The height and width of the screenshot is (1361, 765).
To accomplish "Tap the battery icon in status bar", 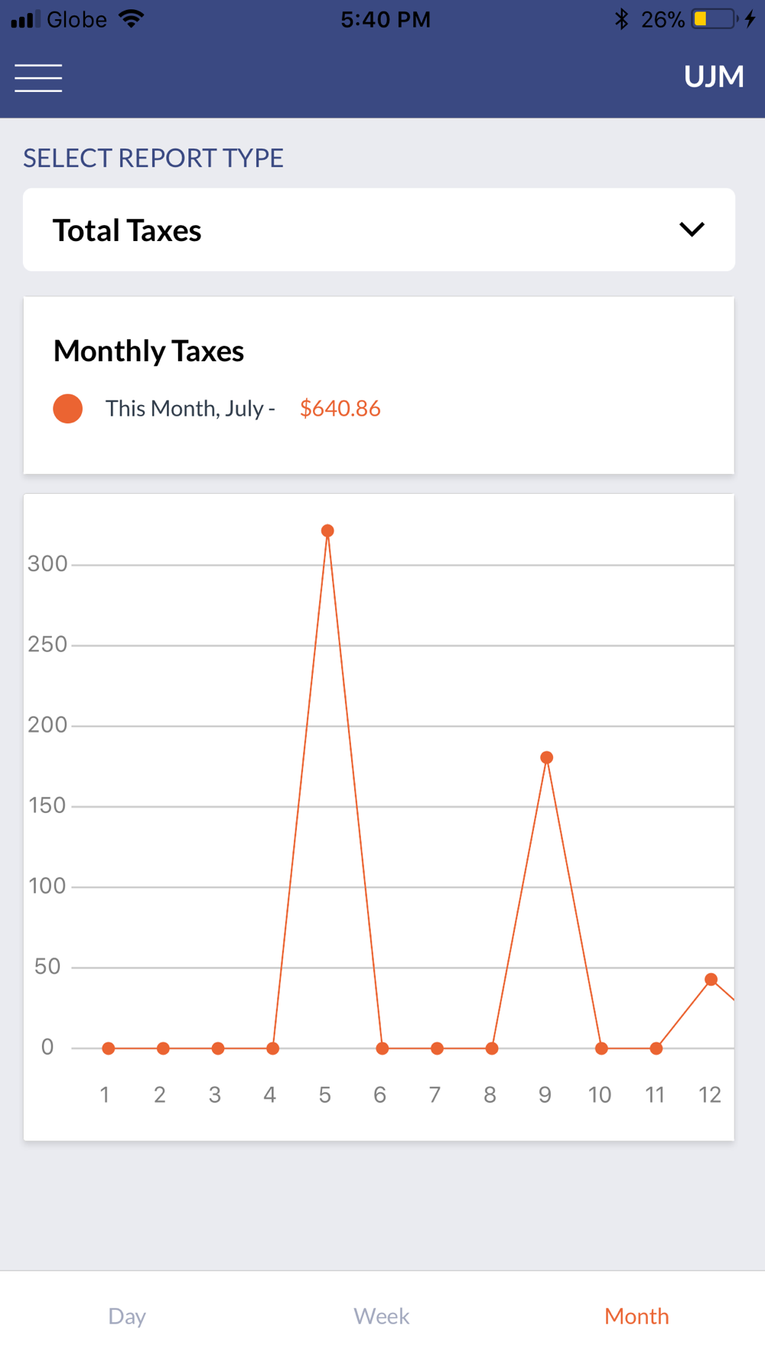I will pyautogui.click(x=713, y=19).
